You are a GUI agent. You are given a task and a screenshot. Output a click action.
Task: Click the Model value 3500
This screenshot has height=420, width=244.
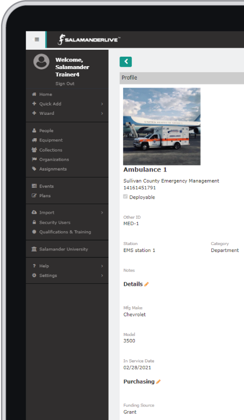coord(129,340)
